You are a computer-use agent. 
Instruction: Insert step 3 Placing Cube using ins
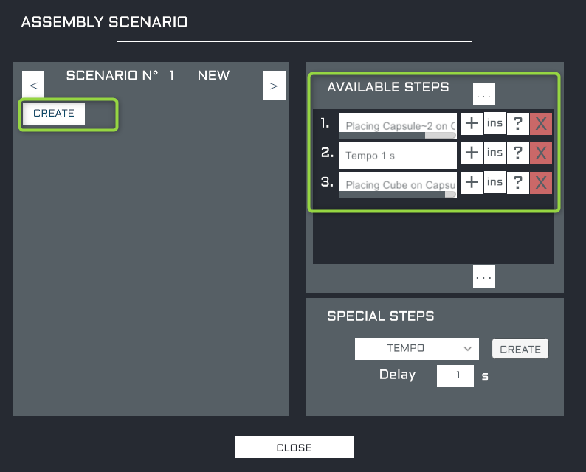coord(494,182)
